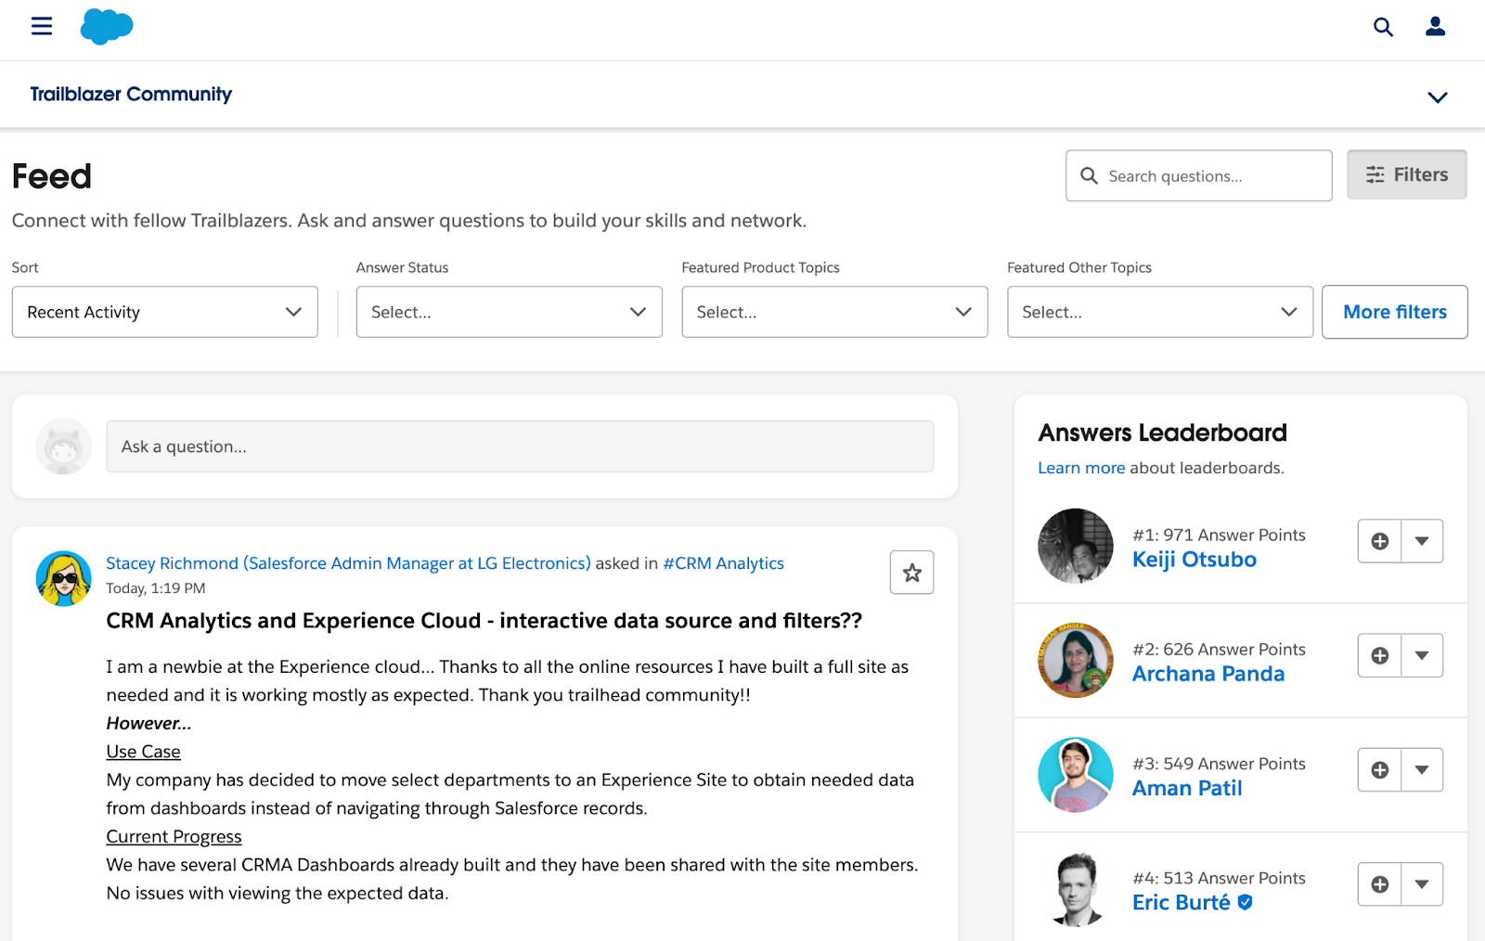This screenshot has width=1485, height=941.
Task: Click the More filters button
Action: pos(1395,312)
